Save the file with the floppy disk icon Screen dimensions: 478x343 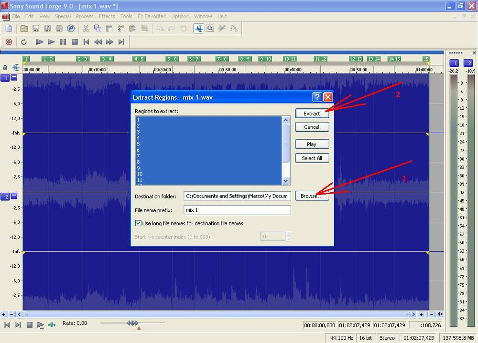point(36,29)
